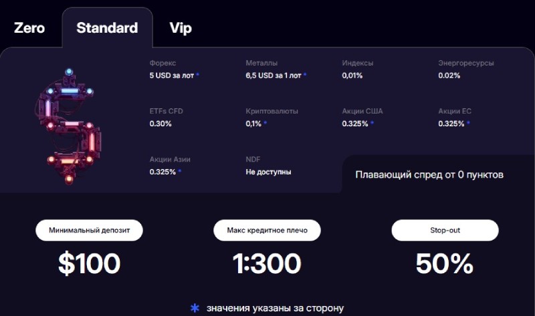Click the 1:300 leverage value
This screenshot has width=535, height=316.
coord(267,264)
